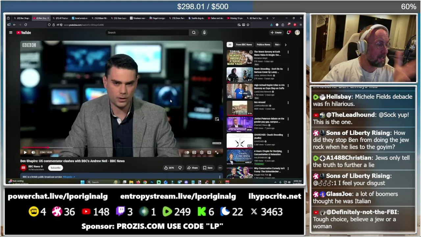Enter fullscreen on the video player

pyautogui.click(x=216, y=152)
